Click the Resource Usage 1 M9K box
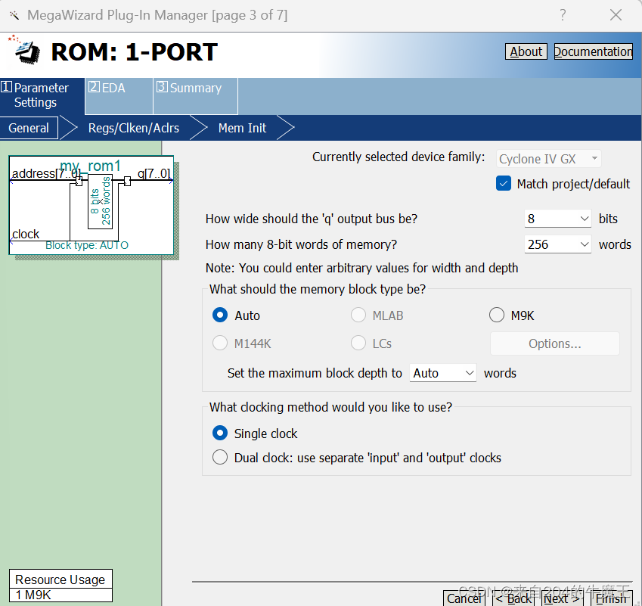The height and width of the screenshot is (606, 642). point(60,586)
